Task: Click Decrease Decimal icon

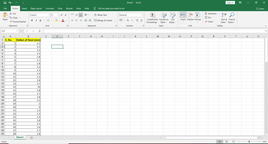Action: [x=141, y=20]
